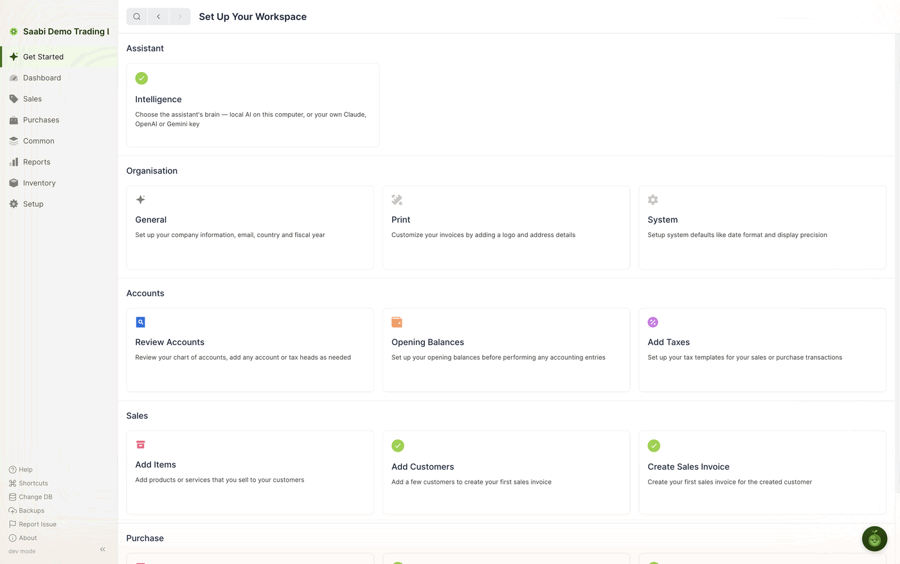Click the Review Accounts search icon

[140, 322]
